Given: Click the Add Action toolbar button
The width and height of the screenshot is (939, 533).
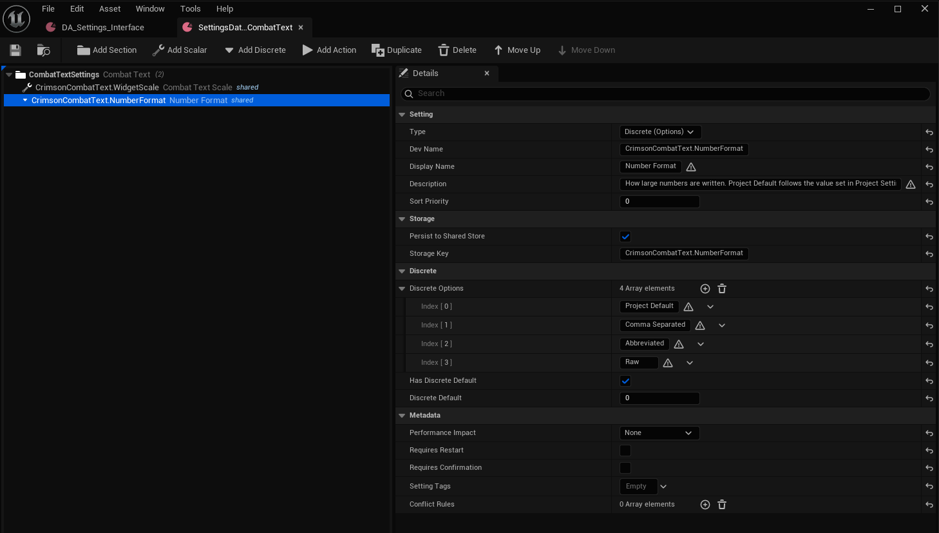Looking at the screenshot, I should [329, 50].
